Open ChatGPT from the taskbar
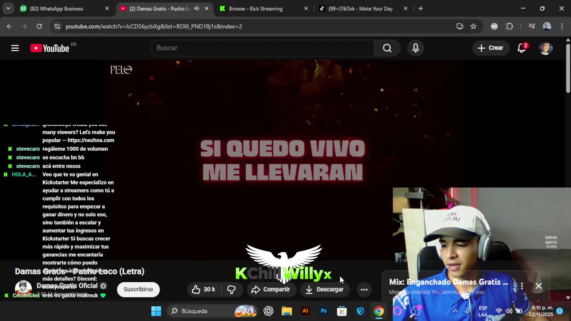The height and width of the screenshot is (321, 571). 268,311
